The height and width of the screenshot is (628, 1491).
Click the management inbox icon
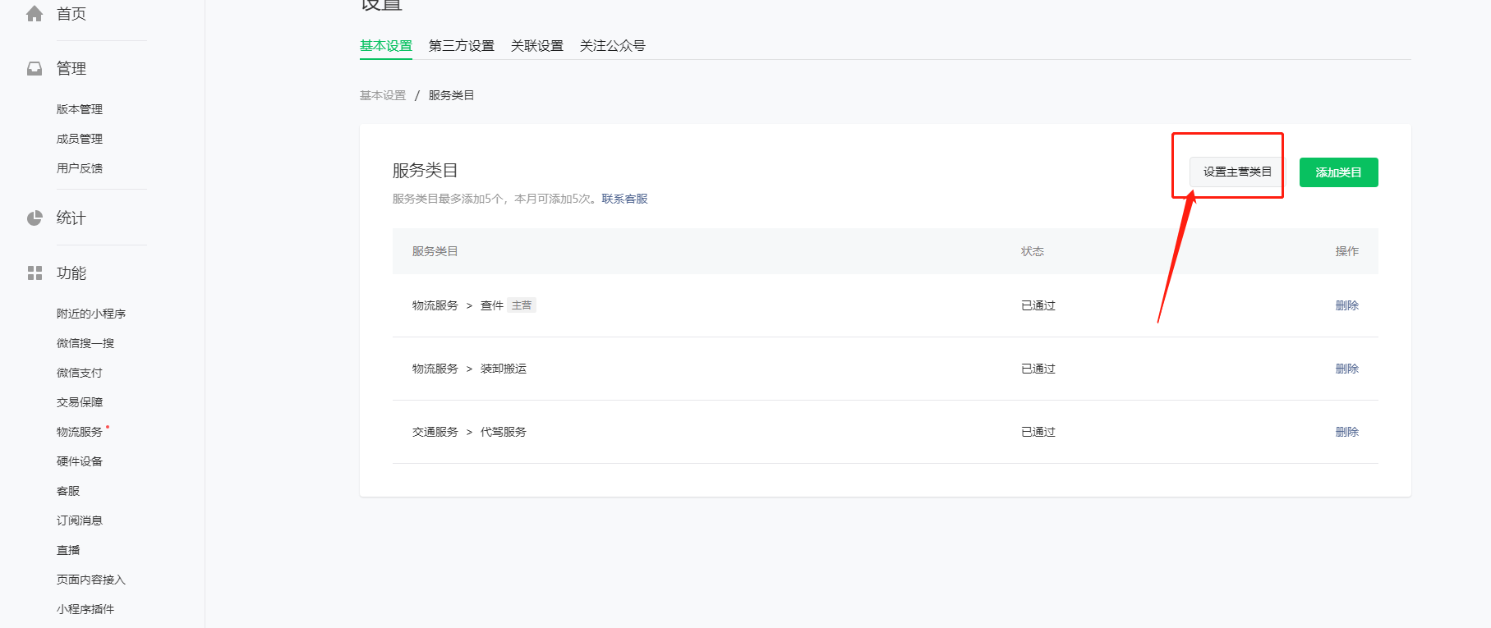(x=35, y=69)
